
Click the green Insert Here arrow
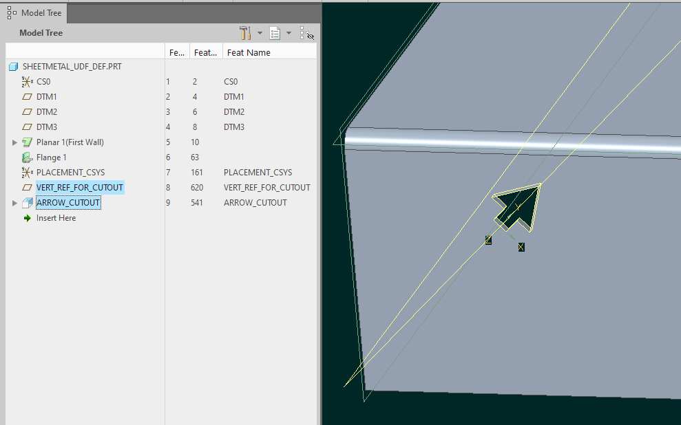click(x=27, y=218)
